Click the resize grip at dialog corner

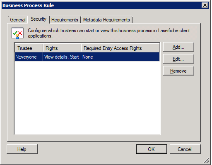pyautogui.click(x=207, y=160)
